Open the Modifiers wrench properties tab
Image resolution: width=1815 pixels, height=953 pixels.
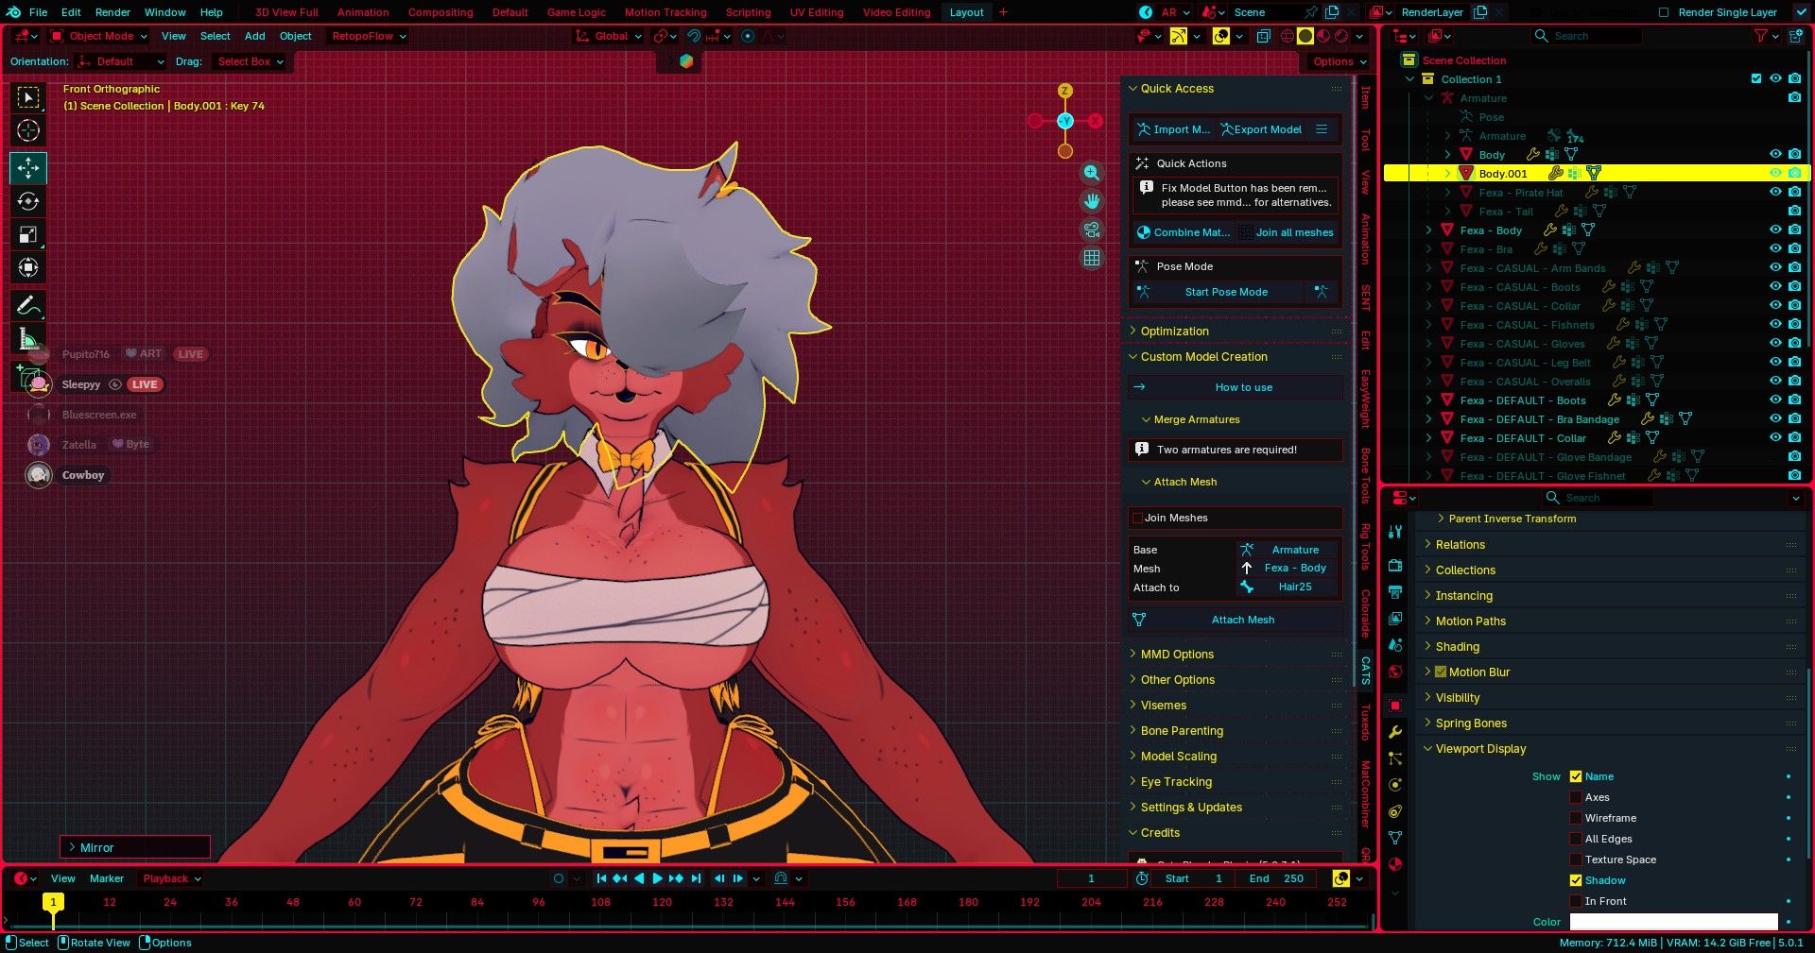(1395, 732)
